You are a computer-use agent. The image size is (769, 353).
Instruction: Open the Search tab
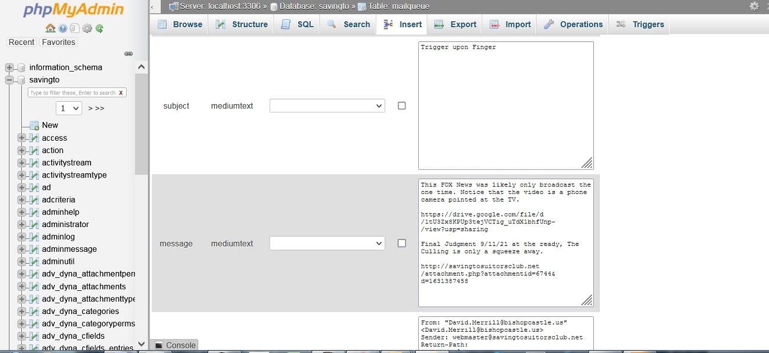pyautogui.click(x=348, y=24)
